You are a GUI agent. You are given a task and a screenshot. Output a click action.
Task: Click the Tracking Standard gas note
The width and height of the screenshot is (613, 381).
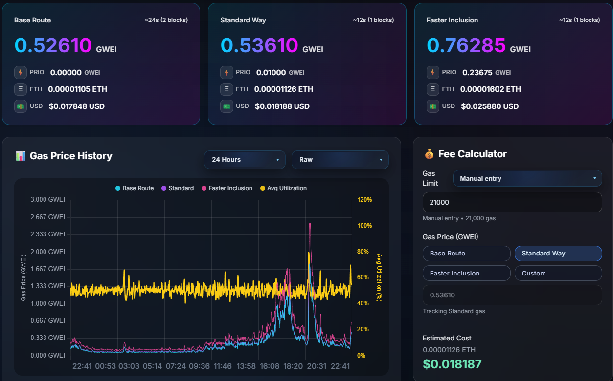pyautogui.click(x=454, y=311)
